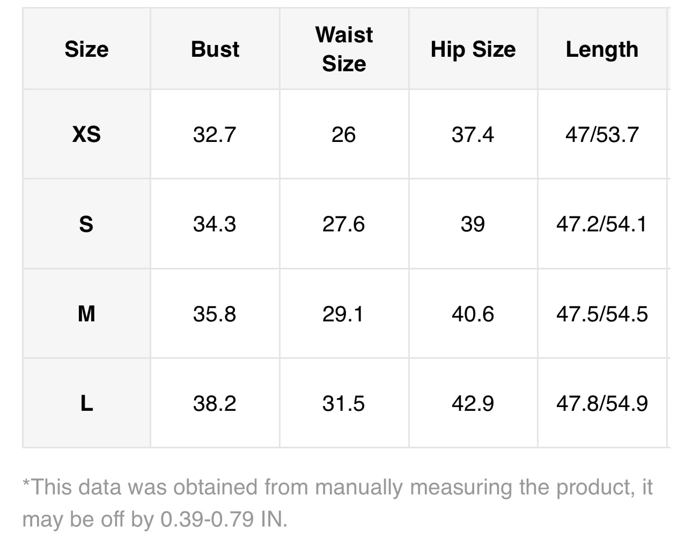Select the Hip Size column header
692x541 pixels.
[473, 49]
